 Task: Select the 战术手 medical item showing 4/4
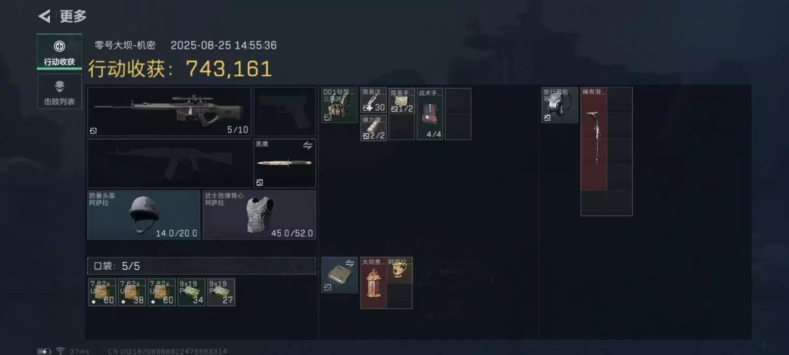(x=430, y=114)
